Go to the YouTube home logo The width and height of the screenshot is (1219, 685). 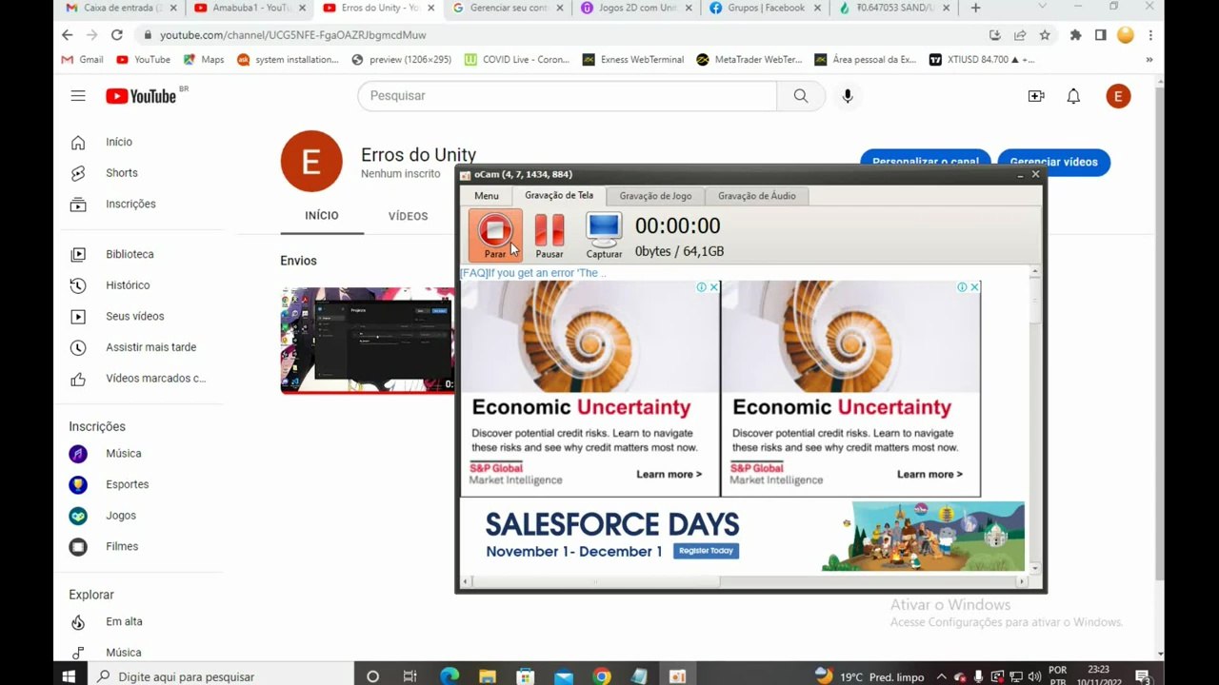pos(141,96)
